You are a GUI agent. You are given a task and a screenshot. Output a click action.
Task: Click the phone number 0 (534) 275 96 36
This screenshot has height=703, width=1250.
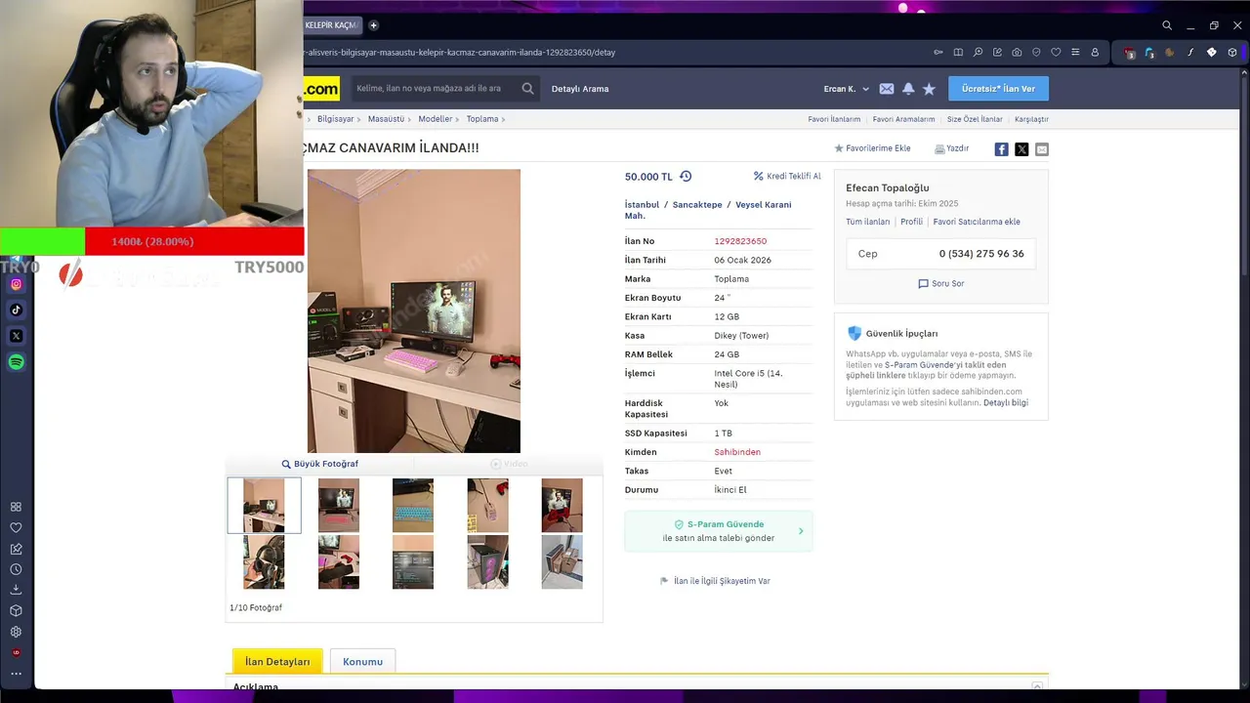(x=981, y=254)
